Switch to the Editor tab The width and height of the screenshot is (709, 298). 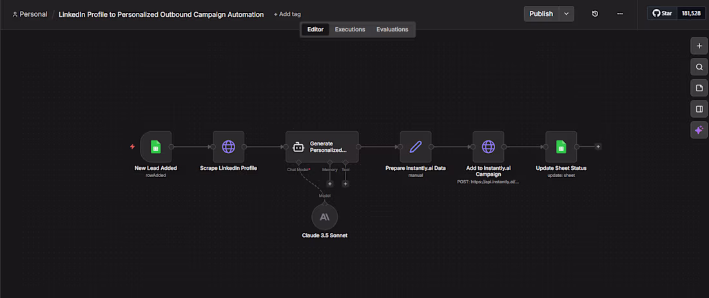(316, 30)
